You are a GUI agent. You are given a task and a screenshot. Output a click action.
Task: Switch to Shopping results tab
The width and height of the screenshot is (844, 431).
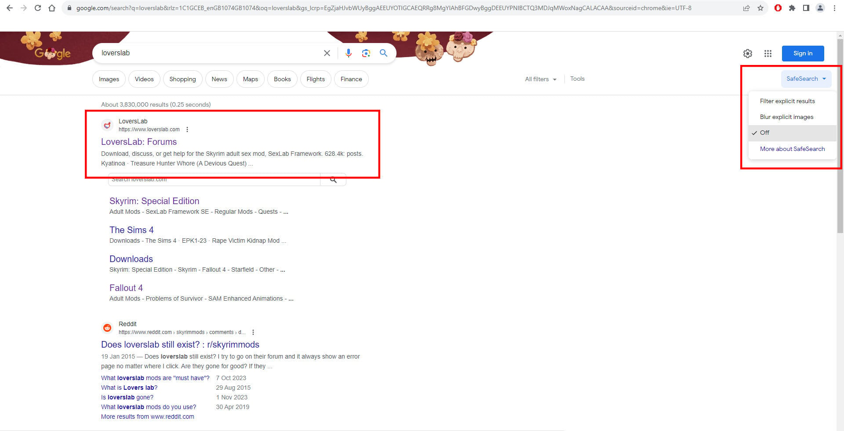coord(182,79)
